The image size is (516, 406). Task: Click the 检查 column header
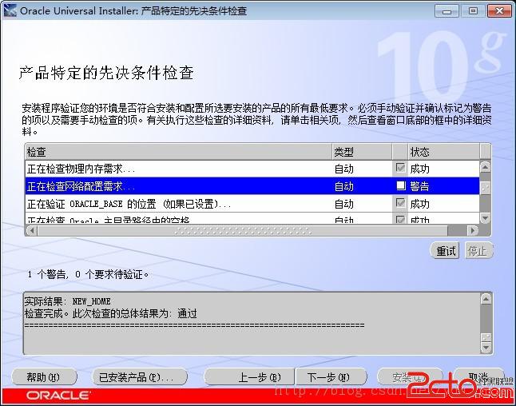178,152
